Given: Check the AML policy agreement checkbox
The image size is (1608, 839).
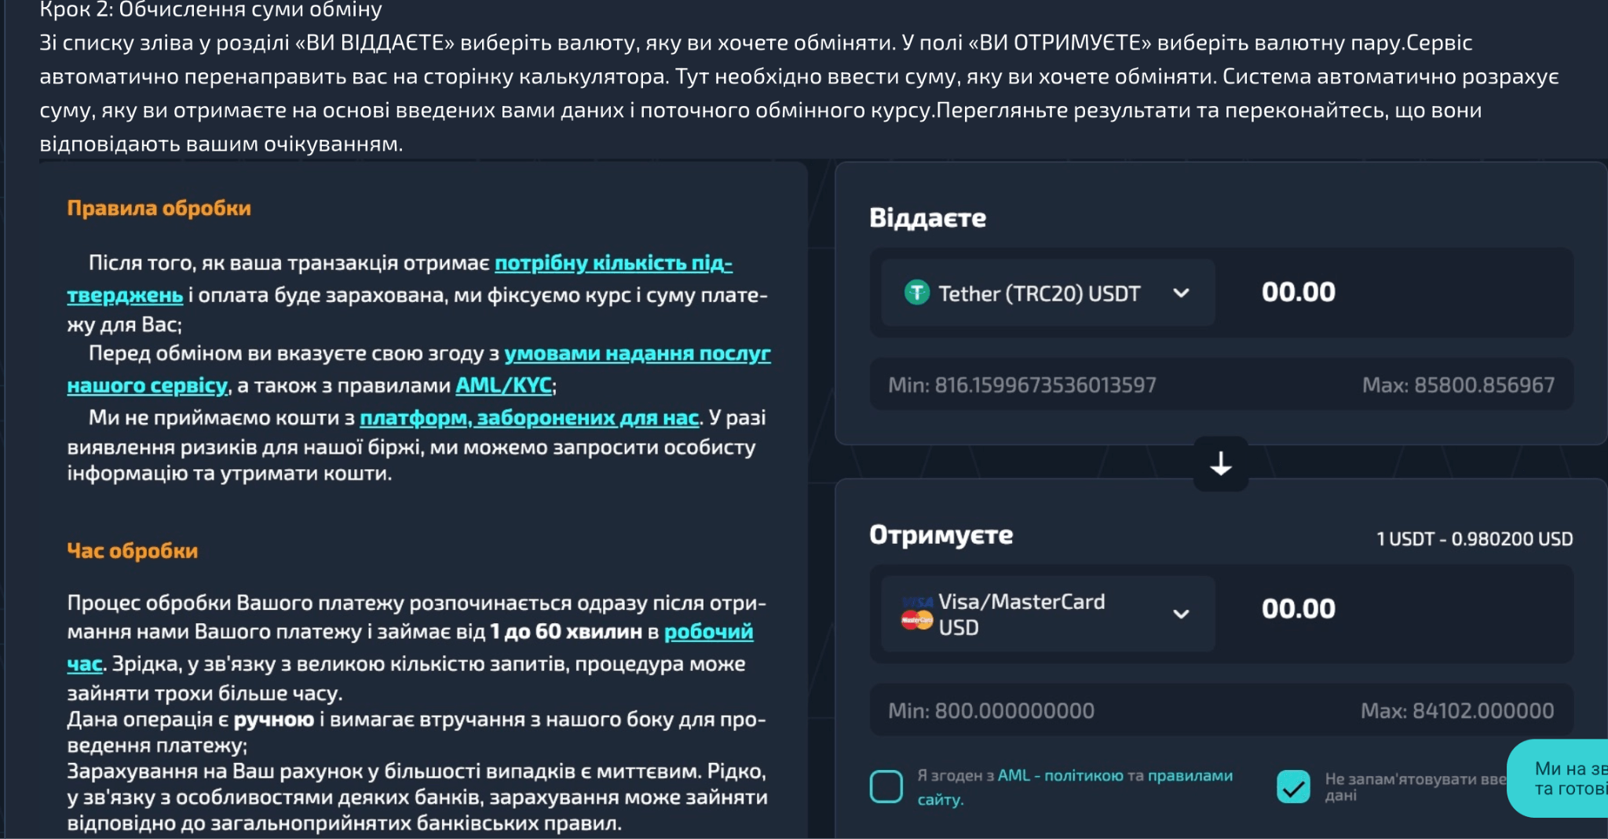Looking at the screenshot, I should point(886,786).
